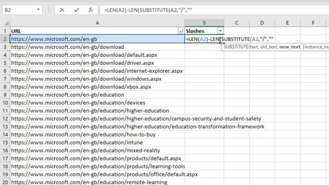Open the URL column filter dropdown
329x185 pixels.
click(181, 31)
